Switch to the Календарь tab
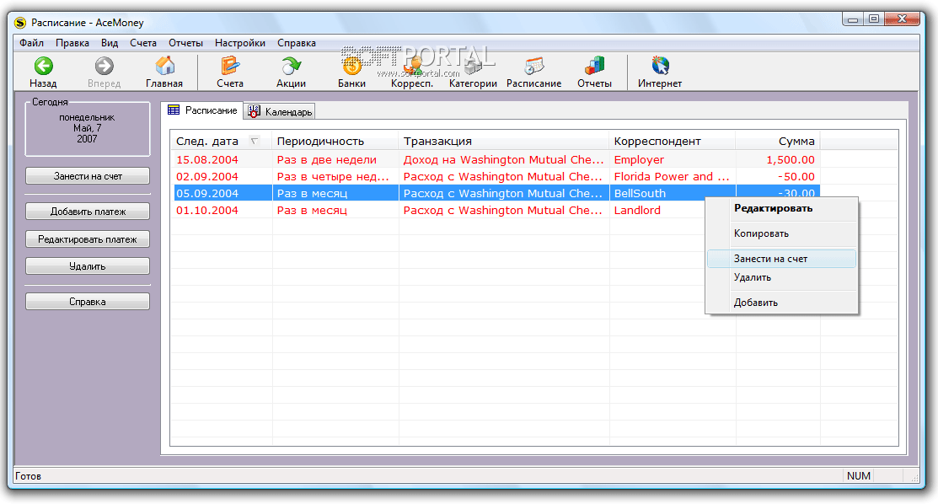 pyautogui.click(x=280, y=111)
